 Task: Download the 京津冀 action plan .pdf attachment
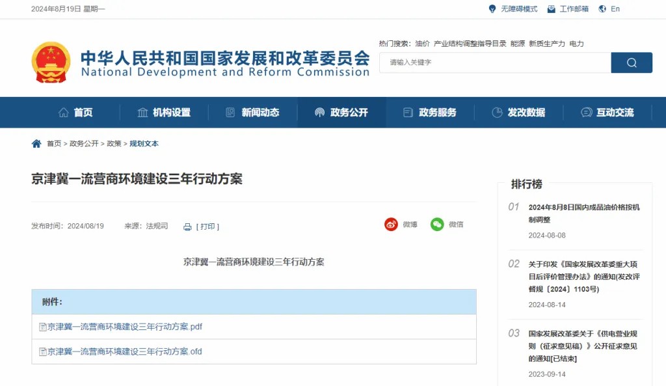[x=124, y=327]
